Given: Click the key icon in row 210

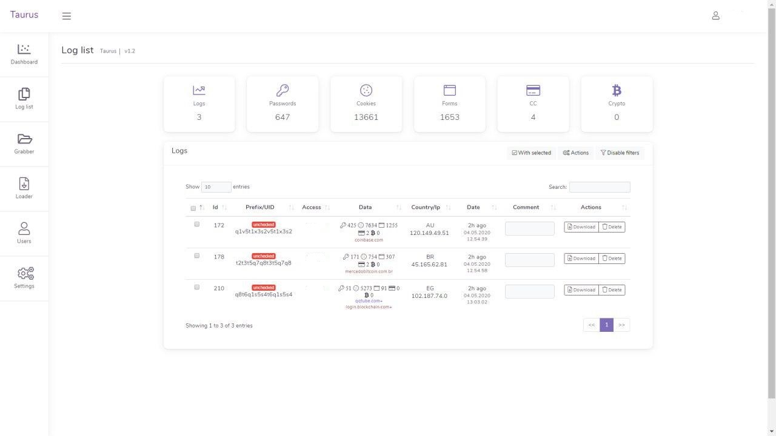Looking at the screenshot, I should pos(341,288).
